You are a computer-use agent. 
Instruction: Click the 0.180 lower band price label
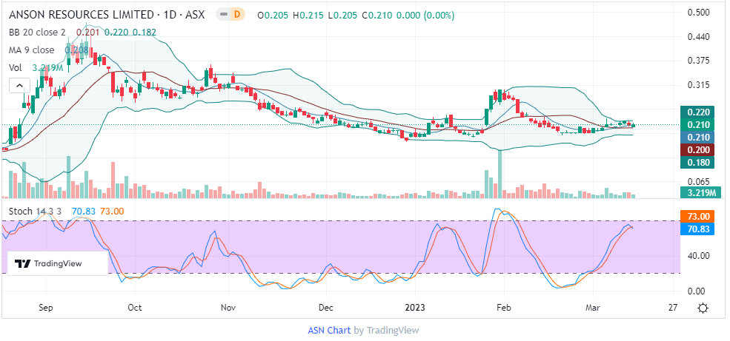pyautogui.click(x=700, y=162)
